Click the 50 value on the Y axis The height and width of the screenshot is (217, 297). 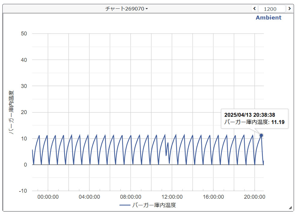(24, 34)
